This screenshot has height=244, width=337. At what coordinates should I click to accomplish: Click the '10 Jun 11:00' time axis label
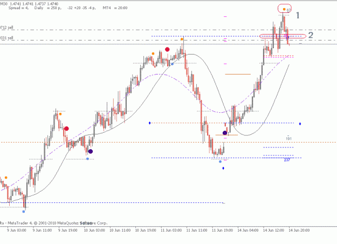pyautogui.click(x=120, y=230)
